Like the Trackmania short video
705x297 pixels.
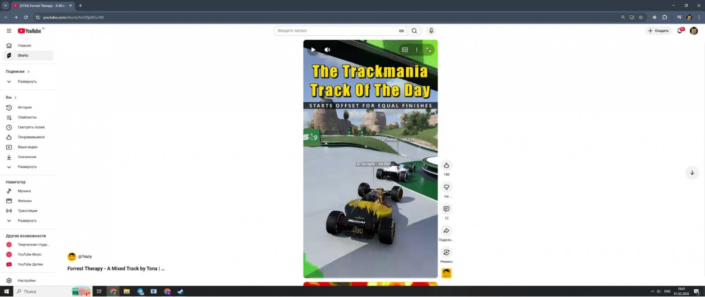(x=446, y=165)
